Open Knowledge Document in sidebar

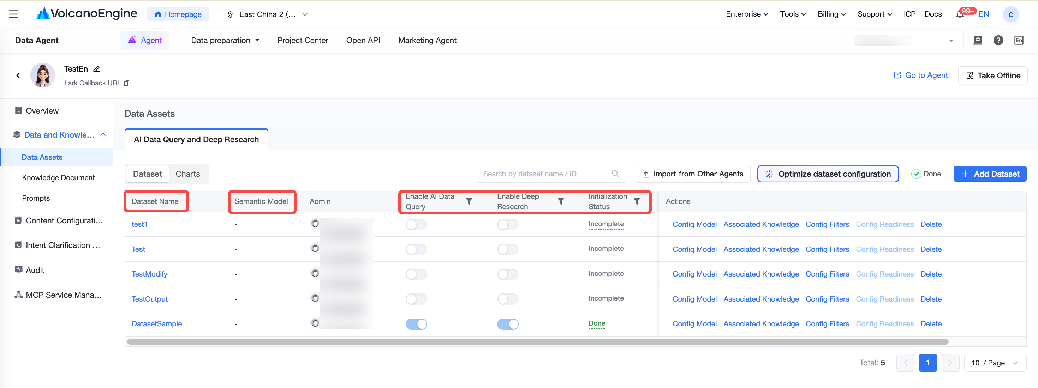58,177
